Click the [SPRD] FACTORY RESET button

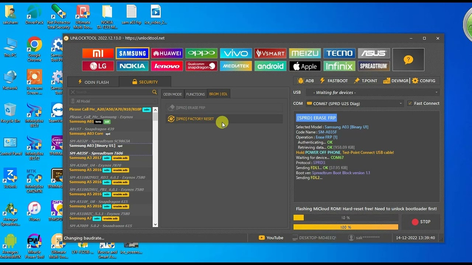[224, 119]
